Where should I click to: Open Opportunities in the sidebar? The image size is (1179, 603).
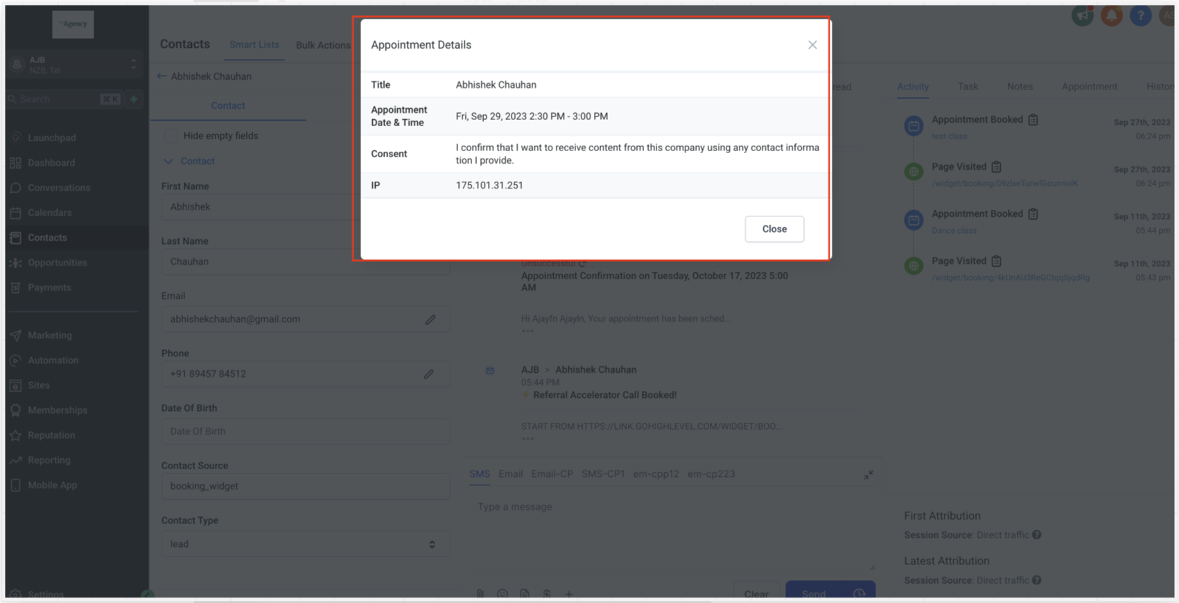point(58,263)
